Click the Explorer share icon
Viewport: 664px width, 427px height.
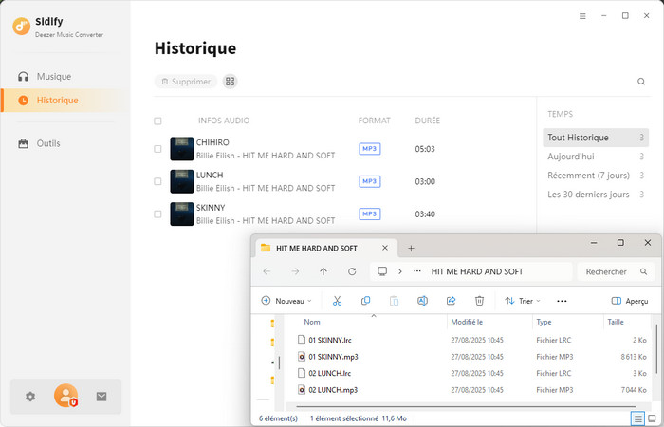click(x=451, y=301)
